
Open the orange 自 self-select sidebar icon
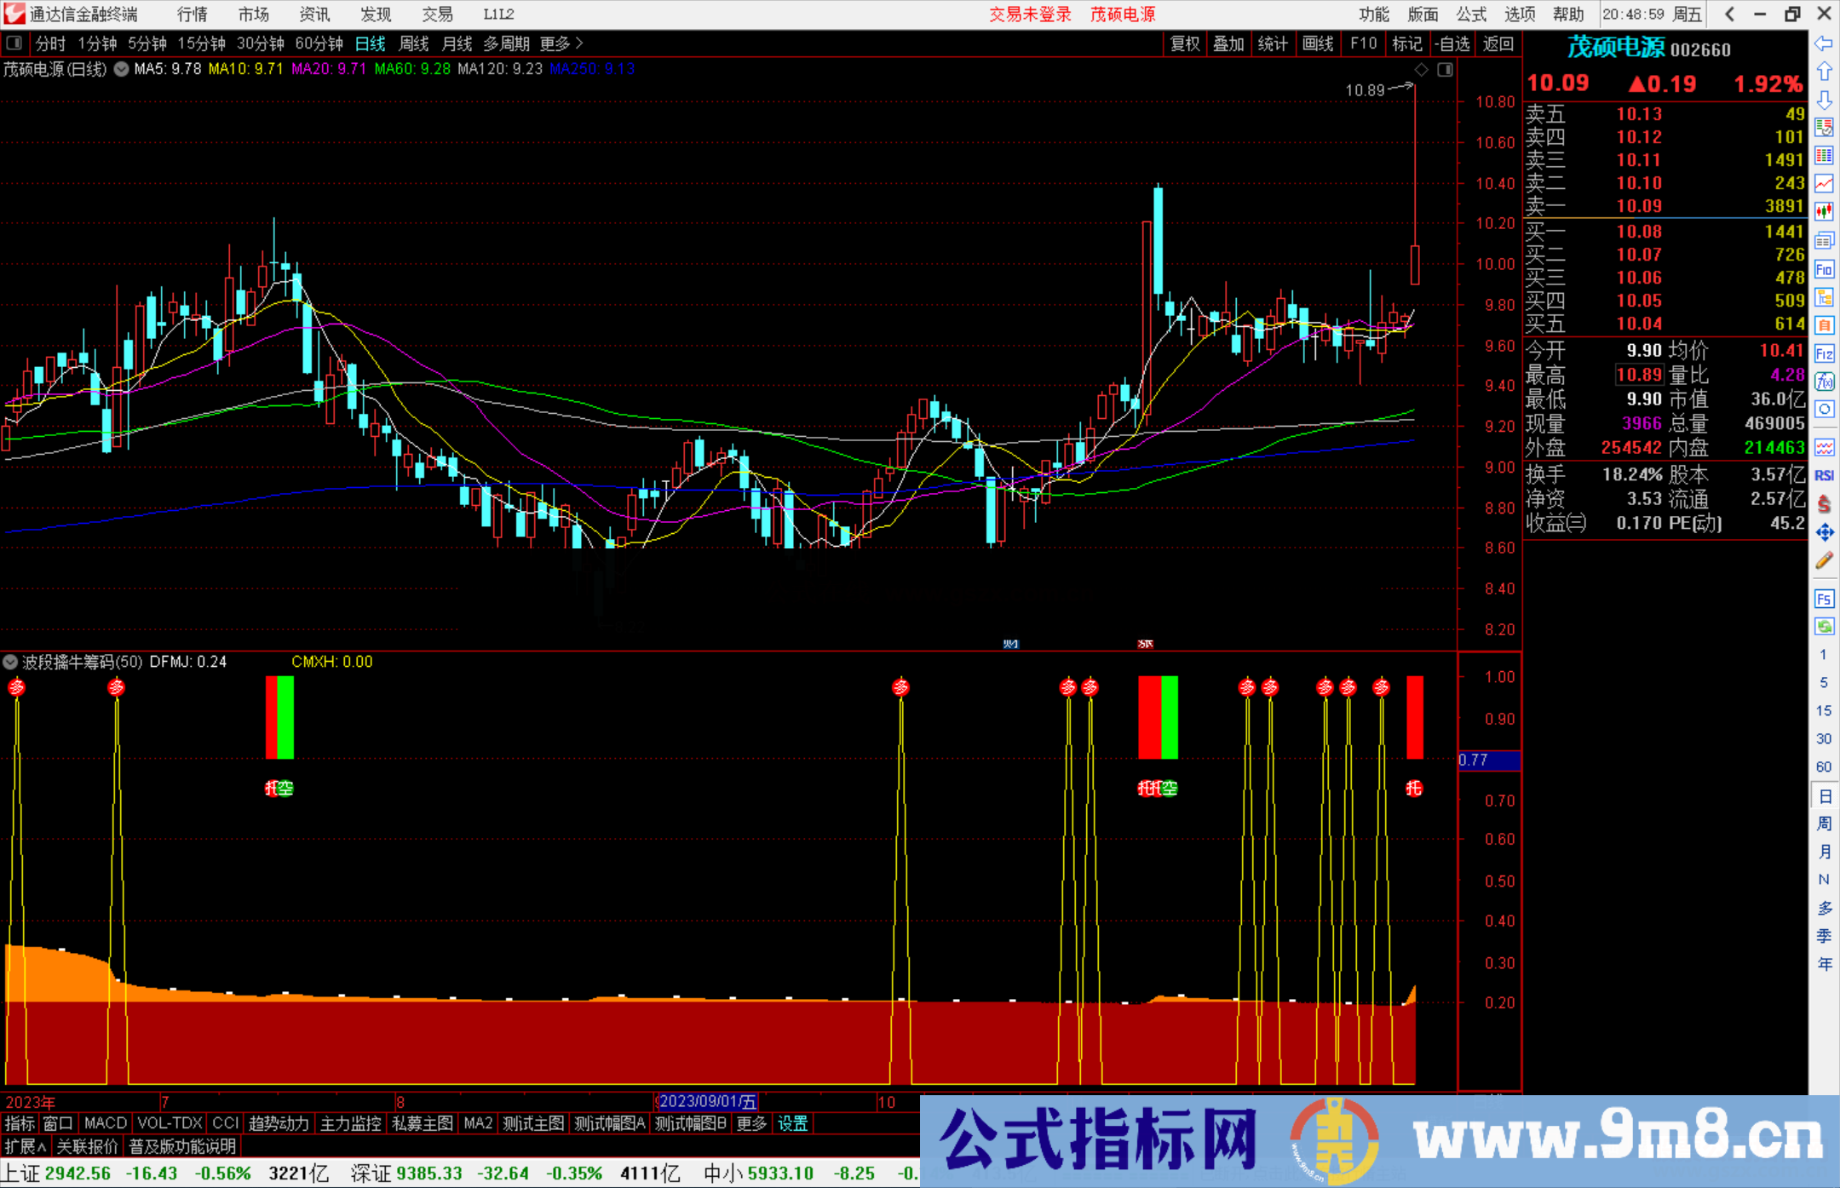pyautogui.click(x=1824, y=325)
